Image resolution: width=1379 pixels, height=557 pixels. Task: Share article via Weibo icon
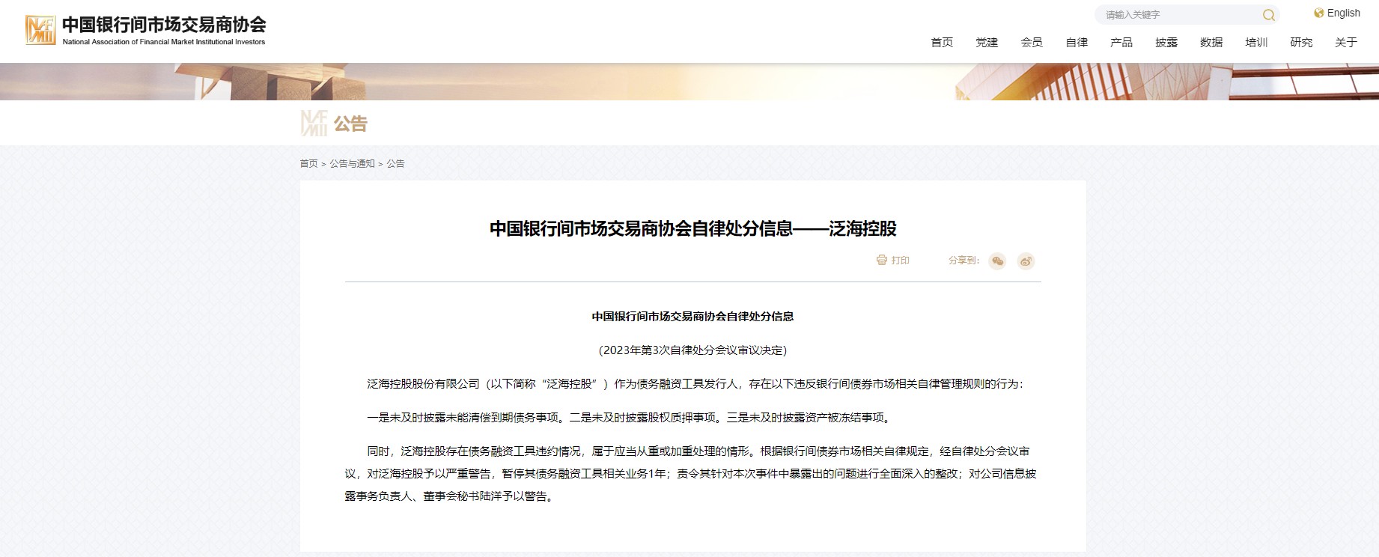(x=1026, y=261)
